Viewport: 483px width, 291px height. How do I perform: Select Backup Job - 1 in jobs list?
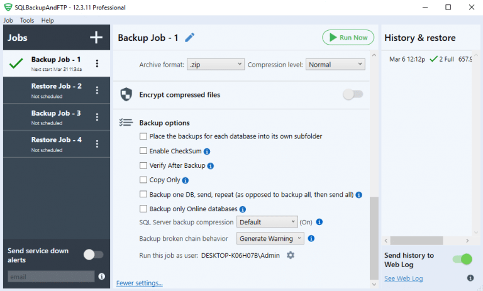57,63
